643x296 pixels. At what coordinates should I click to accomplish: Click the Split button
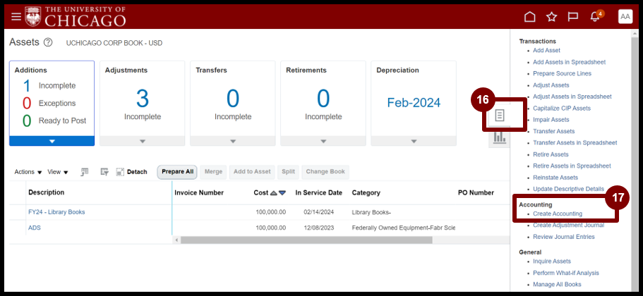pos(288,172)
